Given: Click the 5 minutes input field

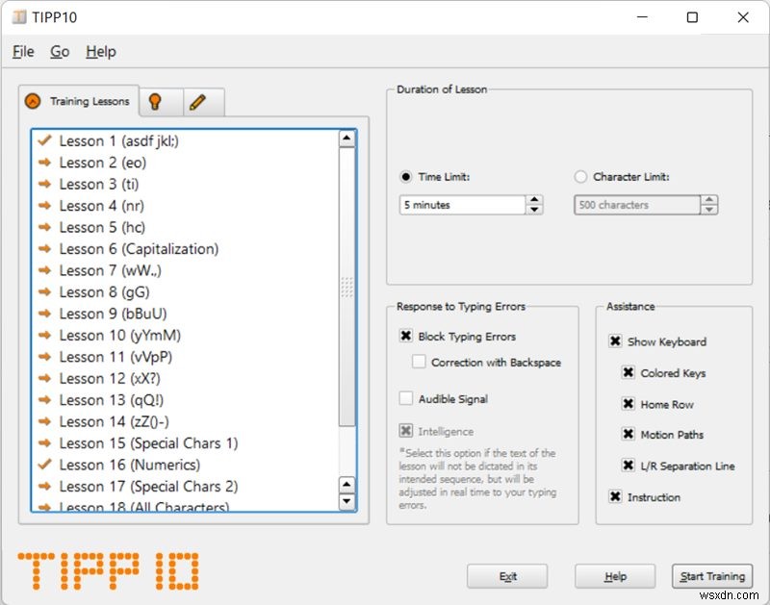Looking at the screenshot, I should (462, 205).
